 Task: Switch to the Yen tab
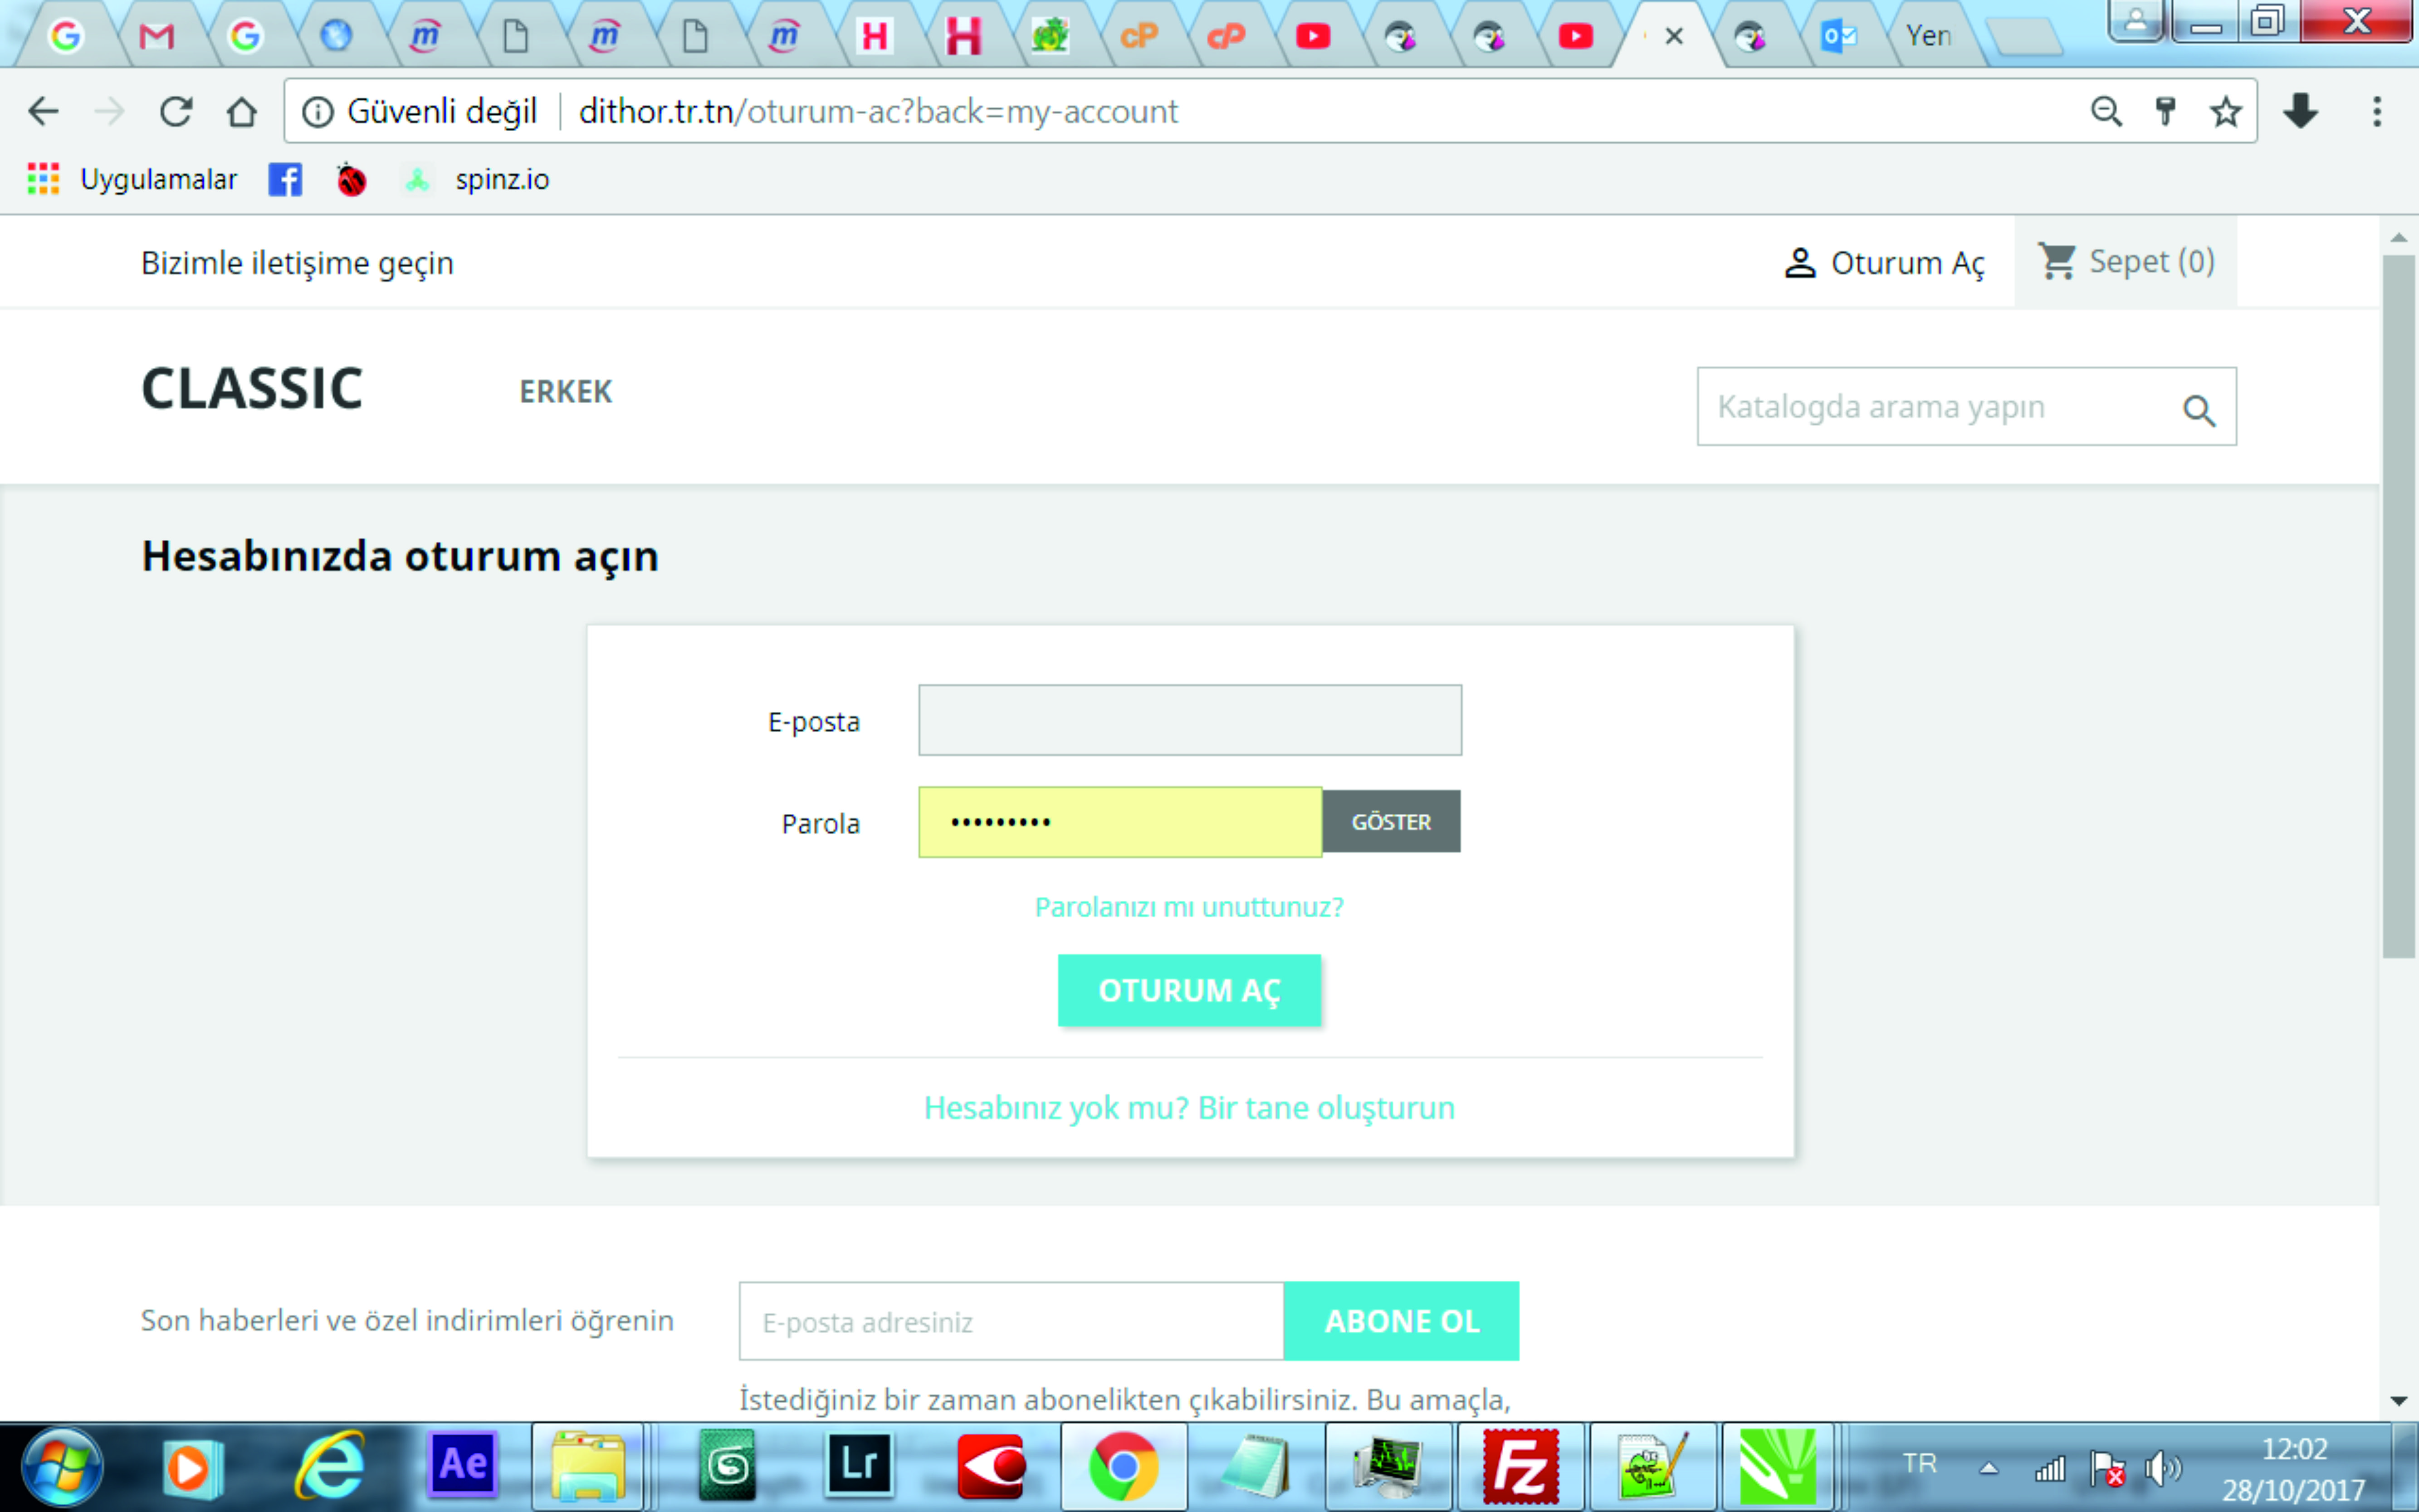1928,36
